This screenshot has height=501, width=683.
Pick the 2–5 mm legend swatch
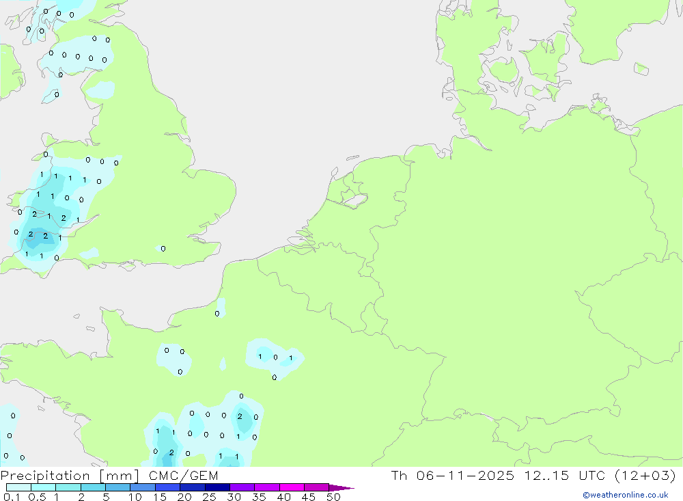[x=93, y=487]
